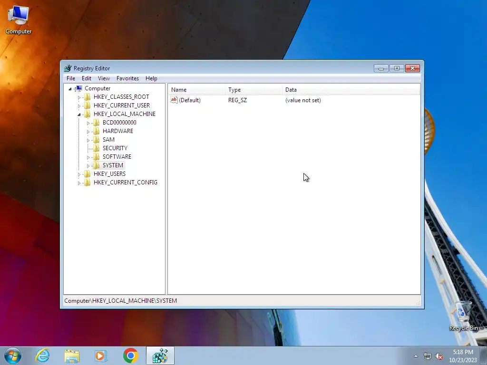Expand HKEY_USERS tree arrow
The width and height of the screenshot is (487, 365).
click(79, 174)
